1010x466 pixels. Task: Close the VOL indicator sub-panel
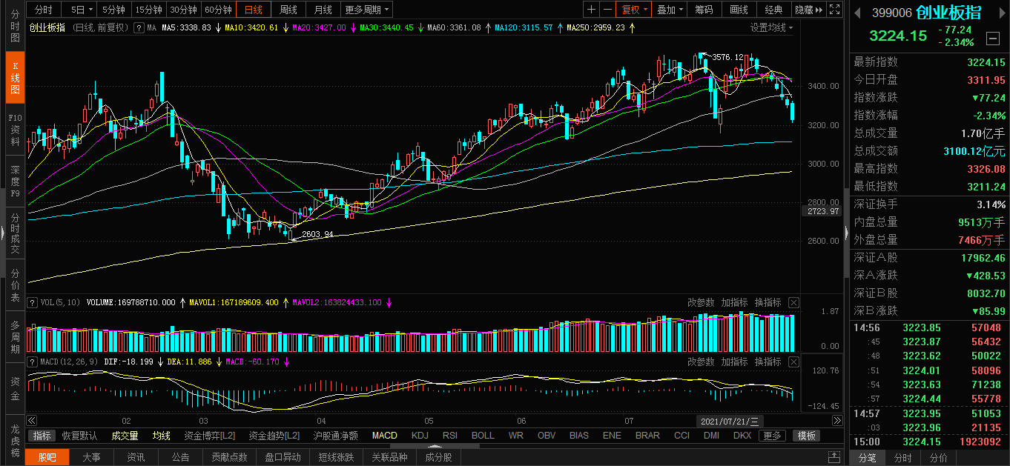coord(793,302)
